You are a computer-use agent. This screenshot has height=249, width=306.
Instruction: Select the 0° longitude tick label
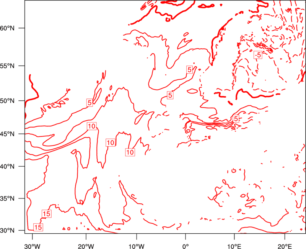pos(186,246)
